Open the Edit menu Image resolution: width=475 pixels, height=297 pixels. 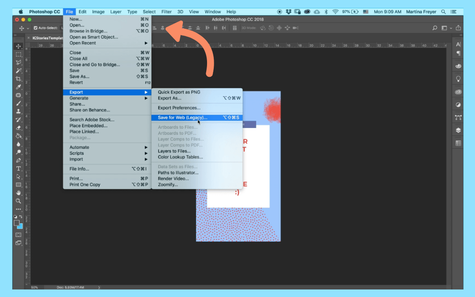pyautogui.click(x=82, y=12)
